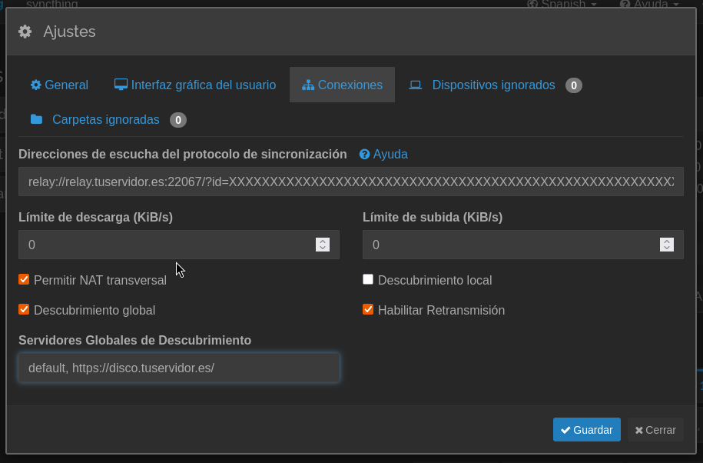Switch to the General tab
The image size is (703, 463).
[59, 85]
